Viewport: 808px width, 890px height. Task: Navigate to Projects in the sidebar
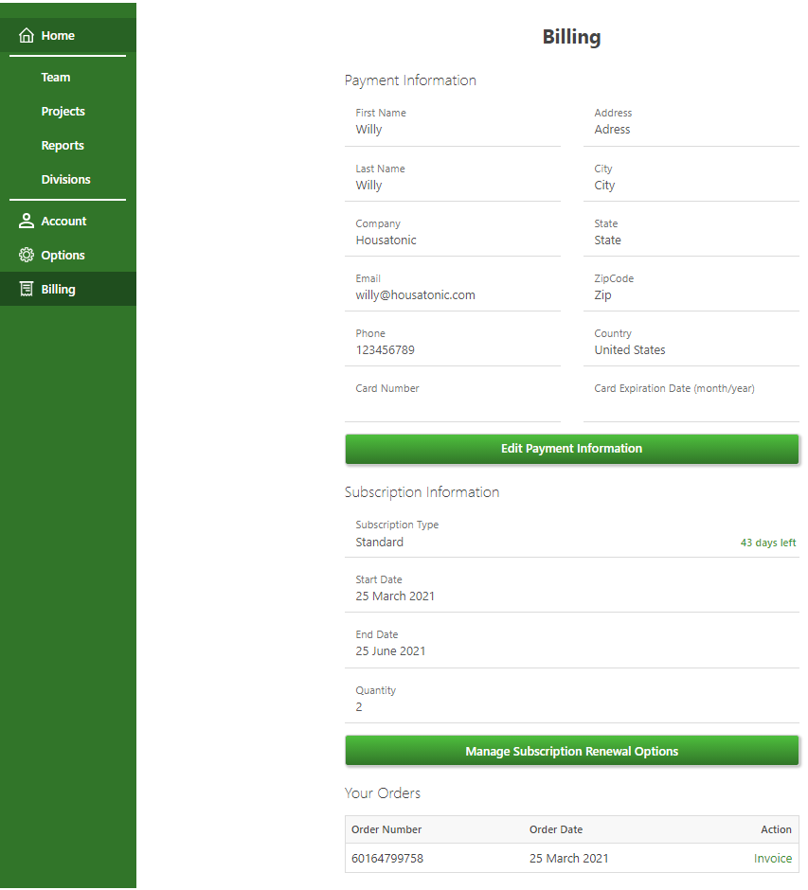point(63,111)
